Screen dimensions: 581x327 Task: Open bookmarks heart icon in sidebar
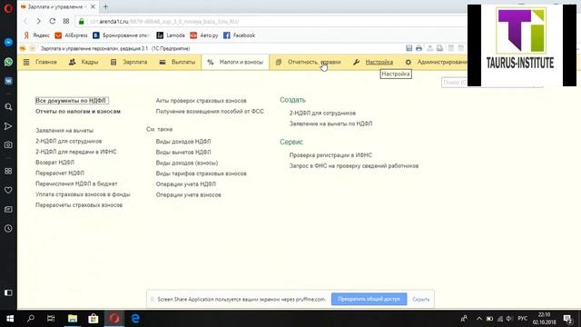(x=8, y=190)
